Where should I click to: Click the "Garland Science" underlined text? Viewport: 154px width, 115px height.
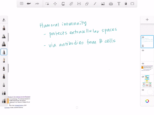(19, 105)
